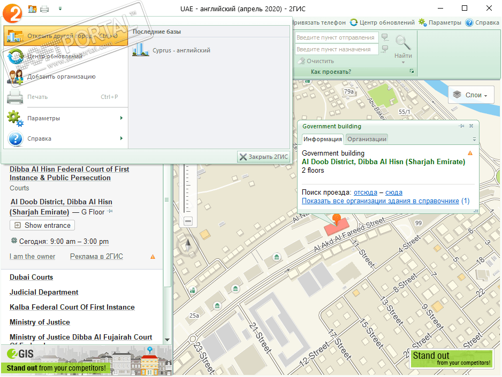Click the results list scrollbar down arrow
The width and height of the screenshot is (502, 377).
coord(167,340)
